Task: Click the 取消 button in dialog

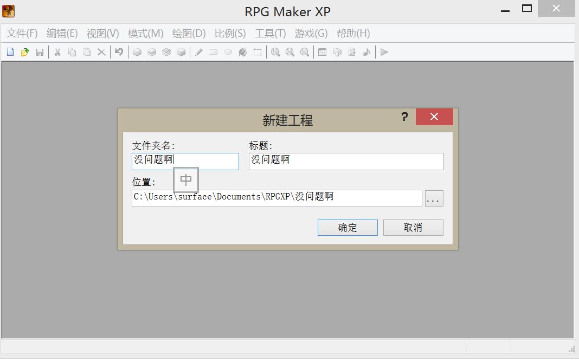Action: [413, 227]
